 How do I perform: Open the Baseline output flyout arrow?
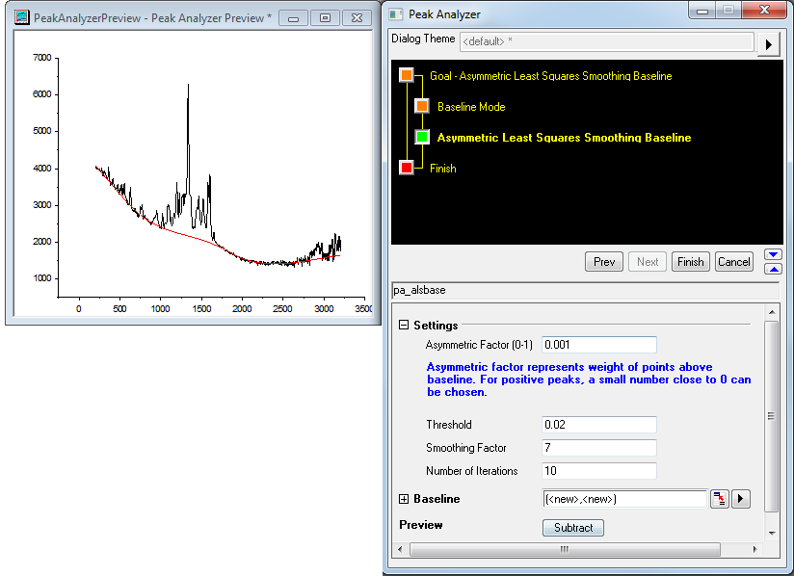tap(741, 499)
